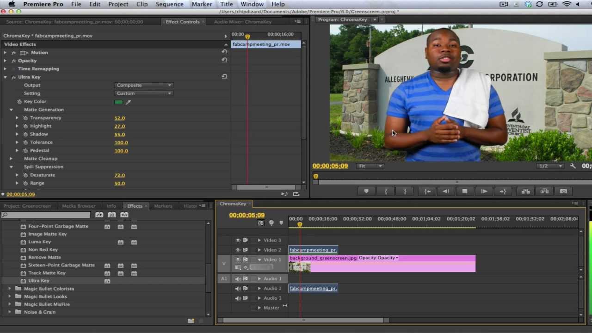Viewport: 592px width, 333px height.
Task: Step forward one frame
Action: pyautogui.click(x=484, y=191)
